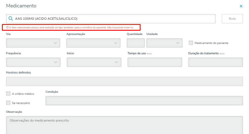
Task: Click the Frequência field label
Action: 14,53
